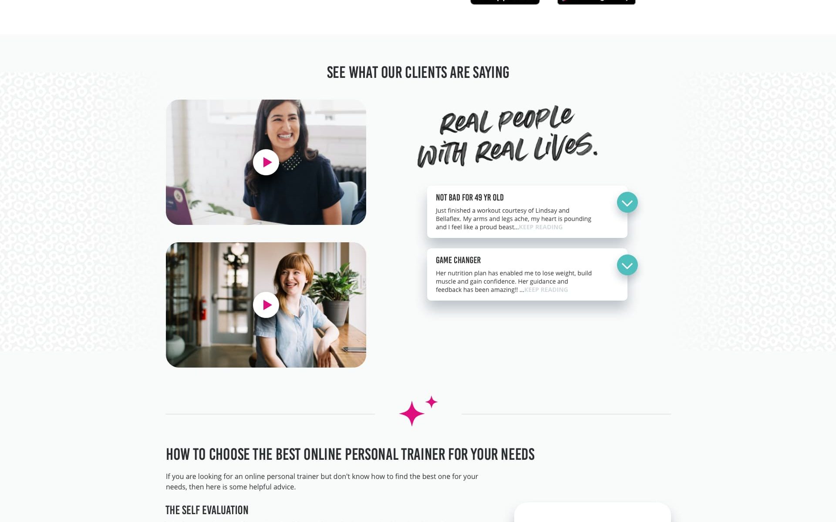Viewport: 836px width, 522px height.
Task: Select the "Not Bad for 49 Yr Old" title
Action: coord(469,197)
